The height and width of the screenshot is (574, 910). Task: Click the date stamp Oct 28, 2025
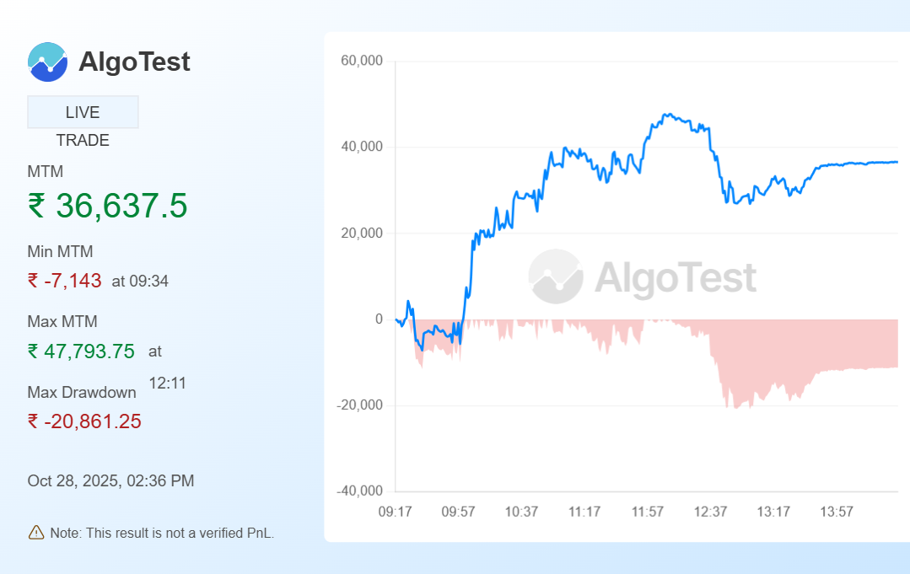(x=110, y=481)
